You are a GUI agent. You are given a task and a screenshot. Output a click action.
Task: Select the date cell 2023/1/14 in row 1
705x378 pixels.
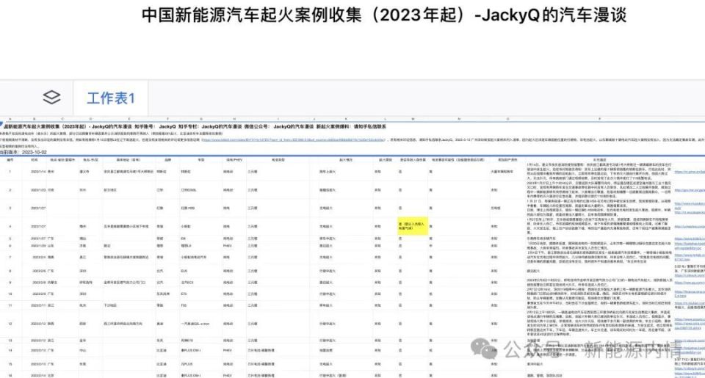tap(37, 172)
